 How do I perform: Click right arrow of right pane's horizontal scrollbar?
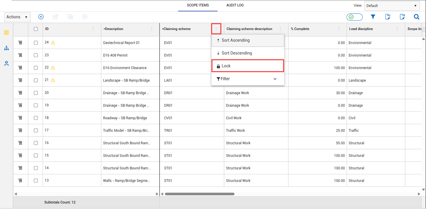419,194
